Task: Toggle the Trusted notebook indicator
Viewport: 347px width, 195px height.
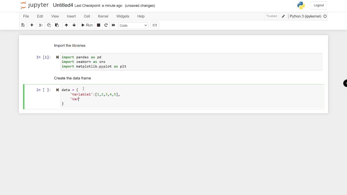Action: (271, 16)
